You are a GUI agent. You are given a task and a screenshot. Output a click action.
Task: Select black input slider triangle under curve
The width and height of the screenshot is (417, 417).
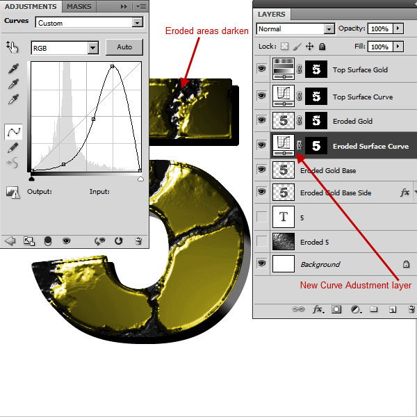coord(32,179)
